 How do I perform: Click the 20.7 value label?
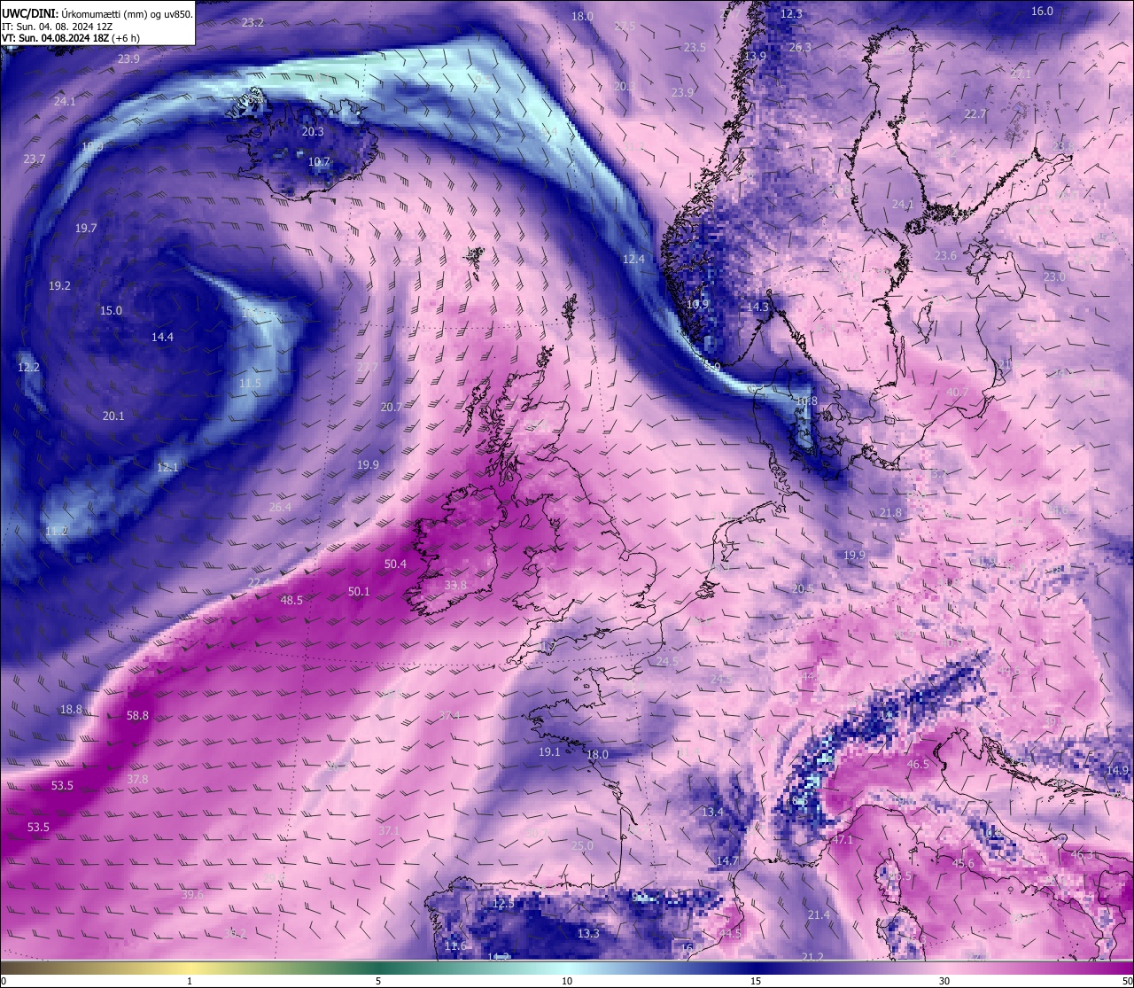[x=391, y=407]
